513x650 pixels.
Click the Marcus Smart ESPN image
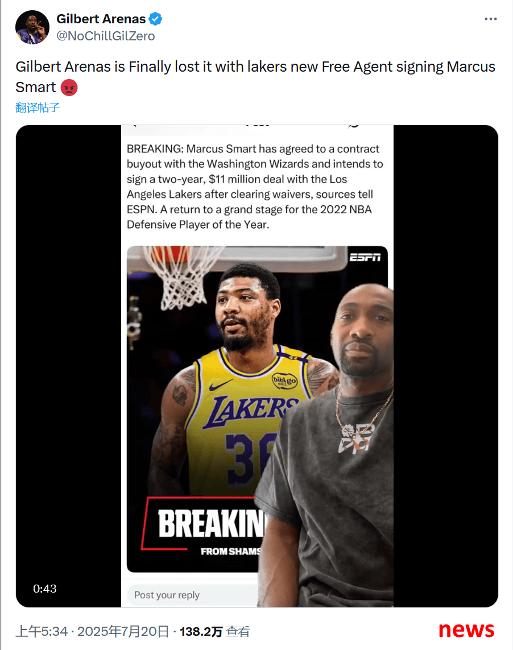point(257,409)
